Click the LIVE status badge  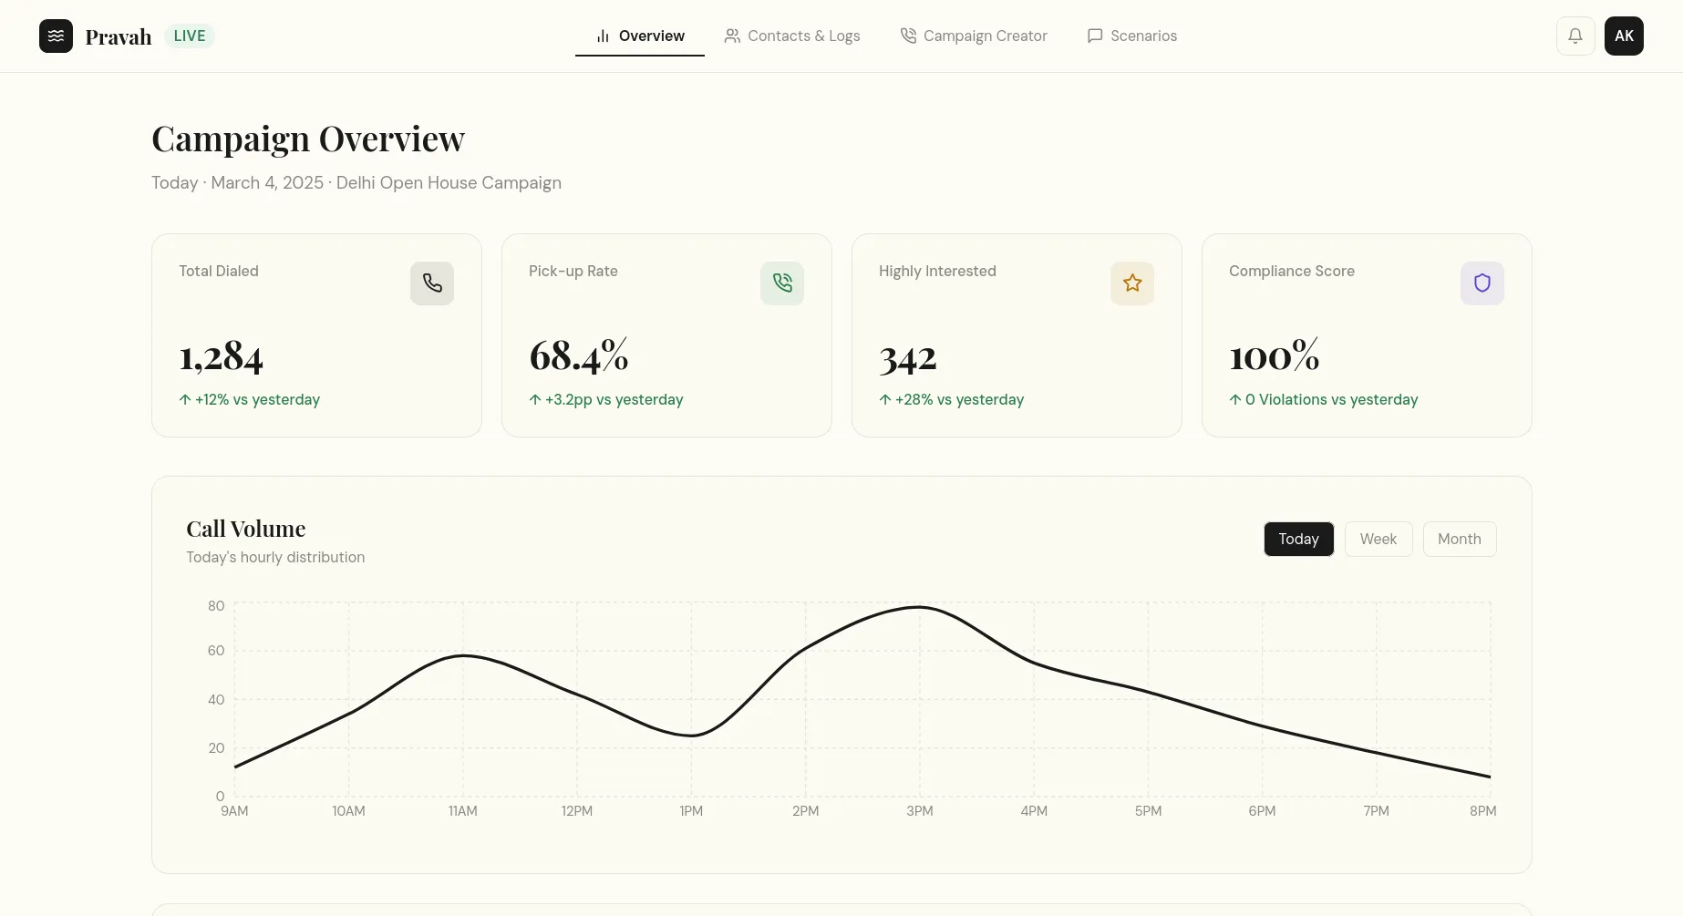tap(190, 36)
